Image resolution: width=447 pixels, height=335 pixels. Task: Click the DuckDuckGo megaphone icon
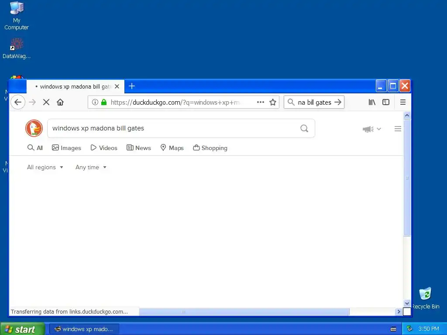click(x=368, y=129)
